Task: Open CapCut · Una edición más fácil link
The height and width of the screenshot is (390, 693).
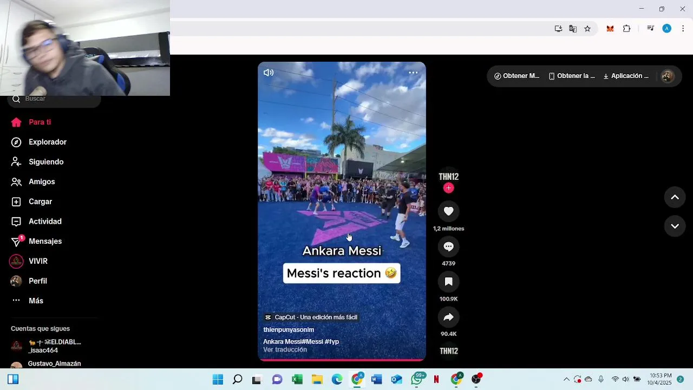Action: (x=311, y=317)
